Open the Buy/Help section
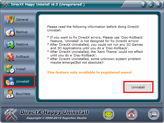The height and width of the screenshot is (123, 164). tap(20, 94)
